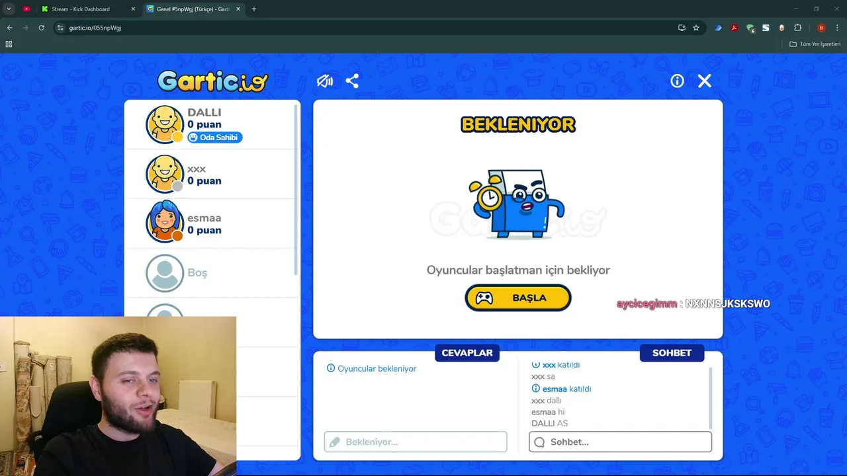Image resolution: width=847 pixels, height=476 pixels.
Task: Select DALLI's player avatar
Action: coord(165,124)
